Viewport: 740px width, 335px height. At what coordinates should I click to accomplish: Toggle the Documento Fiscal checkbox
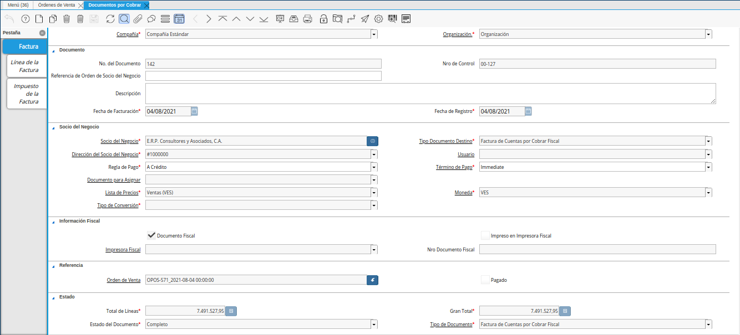coord(151,235)
